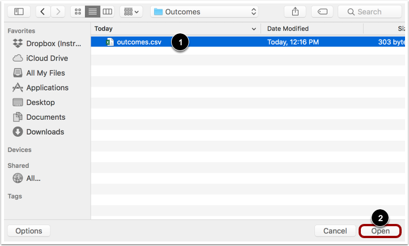Switch to list view
This screenshot has height=246, width=409.
click(92, 11)
